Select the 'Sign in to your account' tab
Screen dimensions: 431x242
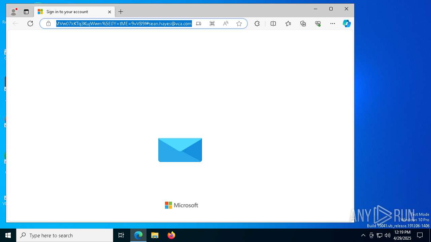click(x=74, y=12)
